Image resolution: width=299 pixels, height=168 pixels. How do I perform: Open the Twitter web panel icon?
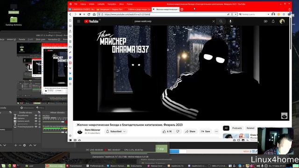coord(70,73)
